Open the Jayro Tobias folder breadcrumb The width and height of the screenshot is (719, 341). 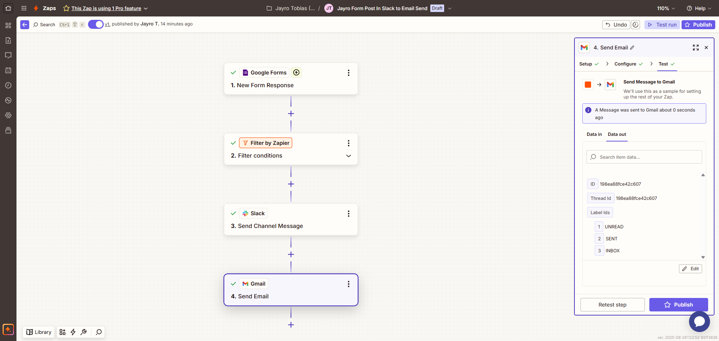click(x=291, y=8)
